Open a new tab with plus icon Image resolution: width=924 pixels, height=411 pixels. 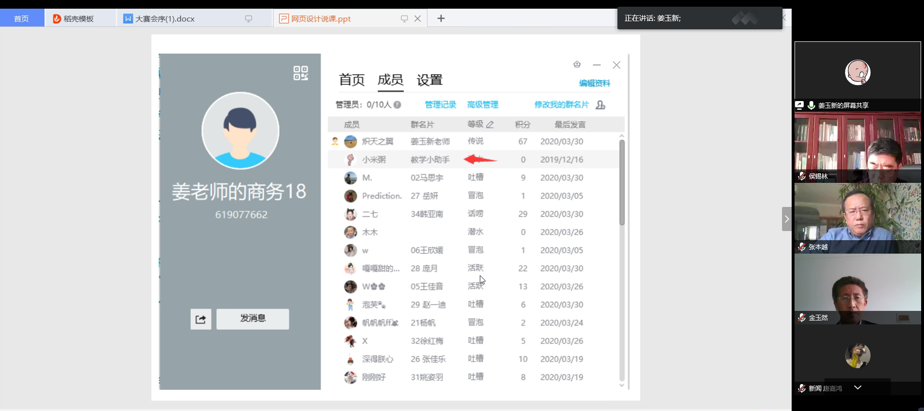point(441,18)
